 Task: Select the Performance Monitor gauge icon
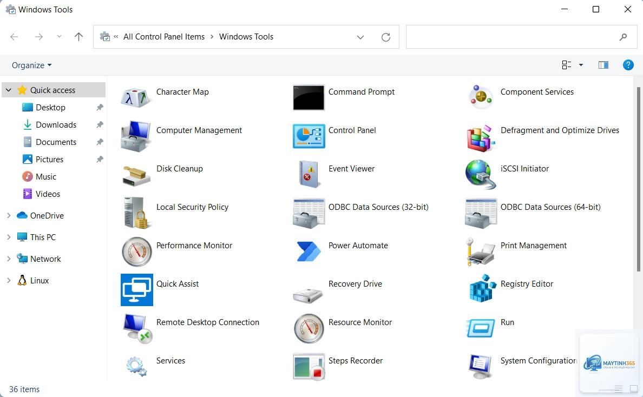(136, 252)
